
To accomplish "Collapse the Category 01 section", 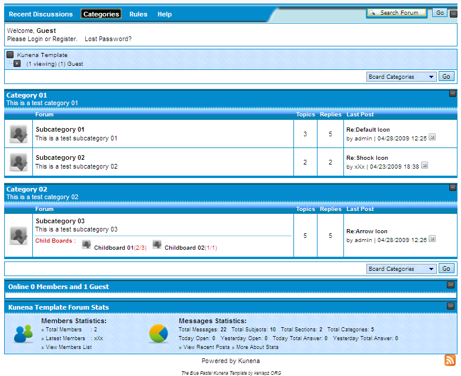I will (x=453, y=93).
